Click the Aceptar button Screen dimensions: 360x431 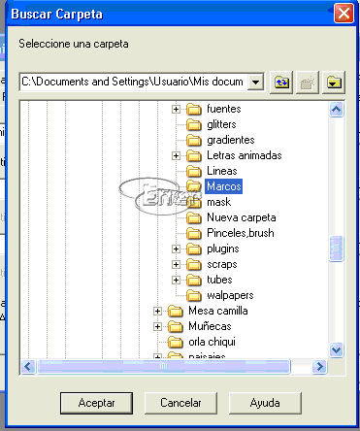click(96, 403)
